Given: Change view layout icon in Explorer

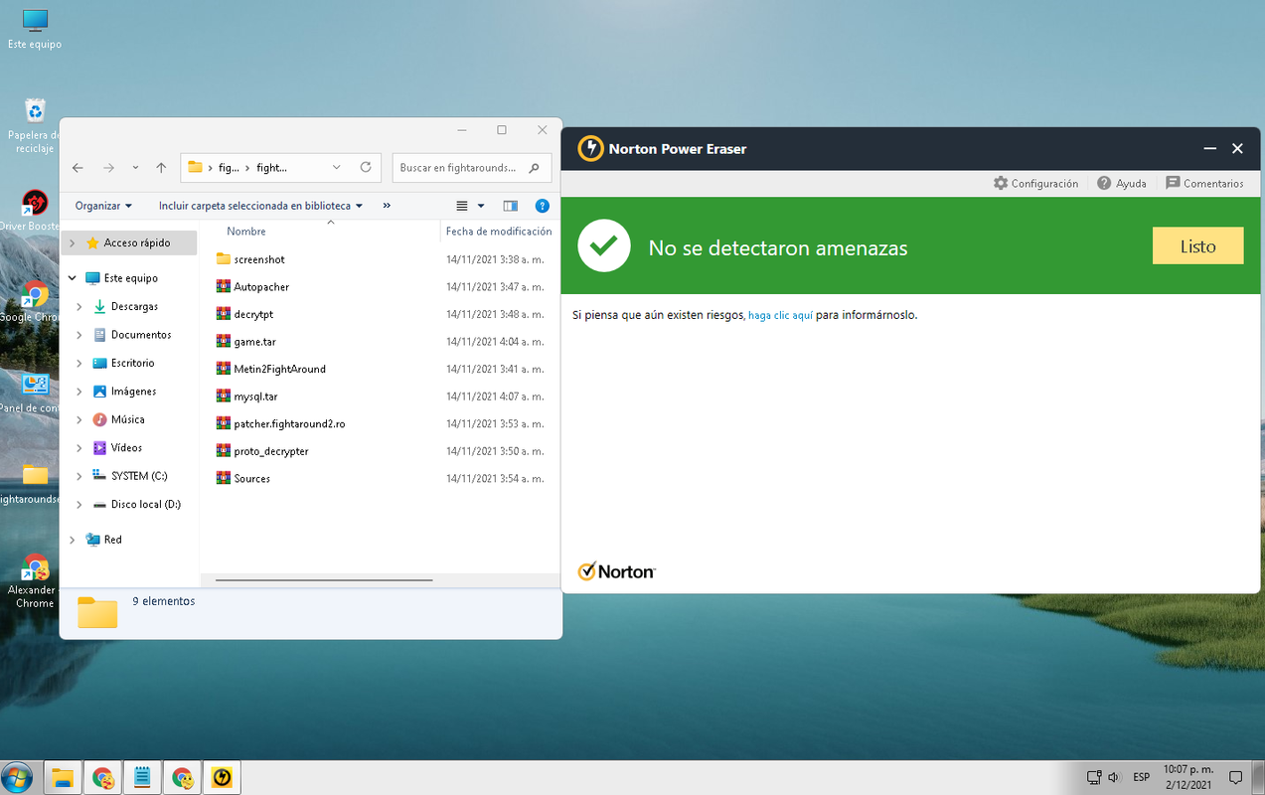Looking at the screenshot, I should tap(462, 206).
